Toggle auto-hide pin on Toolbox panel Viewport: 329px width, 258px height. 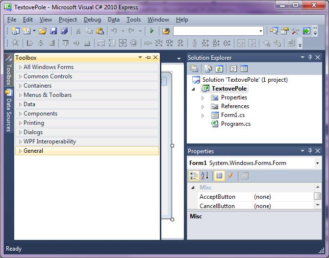pyautogui.click(x=148, y=57)
